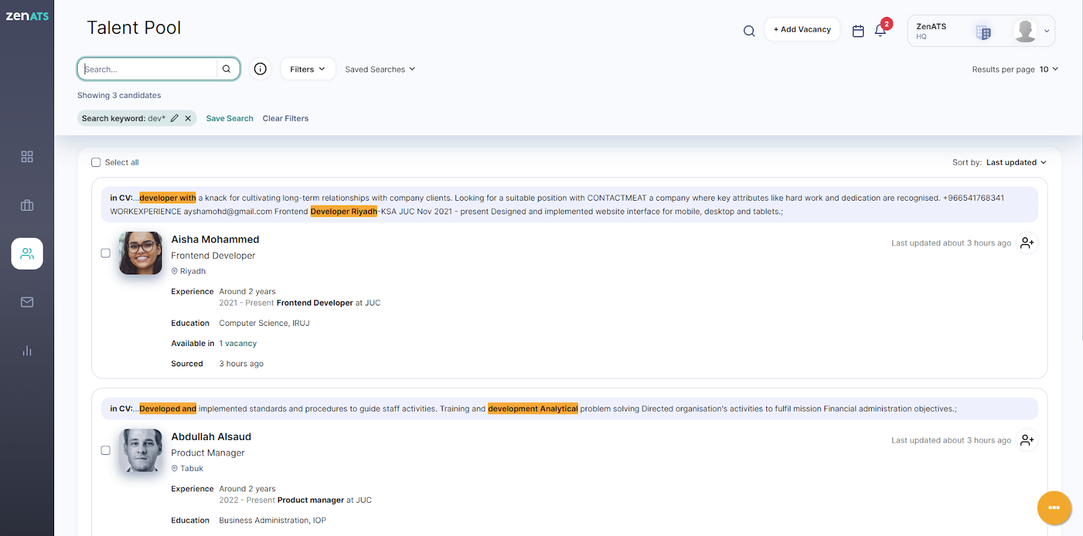Click the global search icon in header

(x=749, y=30)
